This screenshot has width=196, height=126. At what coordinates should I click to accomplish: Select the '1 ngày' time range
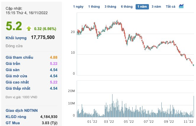pos(78,6)
